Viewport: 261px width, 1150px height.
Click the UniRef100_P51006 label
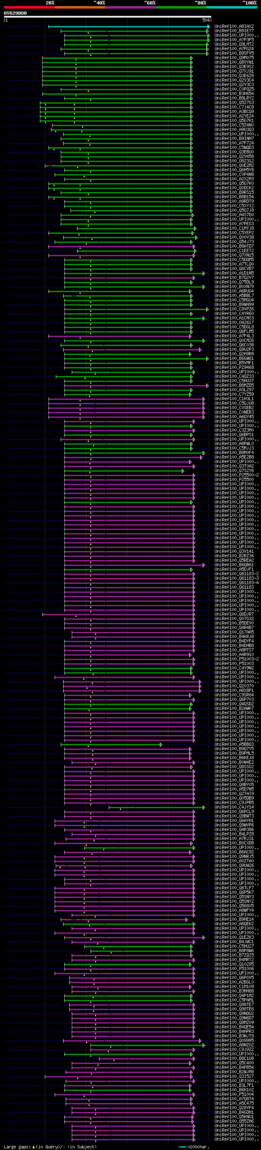[234, 969]
